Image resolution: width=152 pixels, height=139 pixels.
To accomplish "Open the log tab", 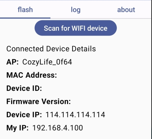I will coord(76,10).
